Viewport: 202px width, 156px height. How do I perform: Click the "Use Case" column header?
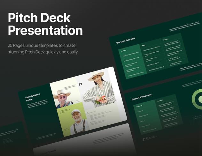point(124,50)
